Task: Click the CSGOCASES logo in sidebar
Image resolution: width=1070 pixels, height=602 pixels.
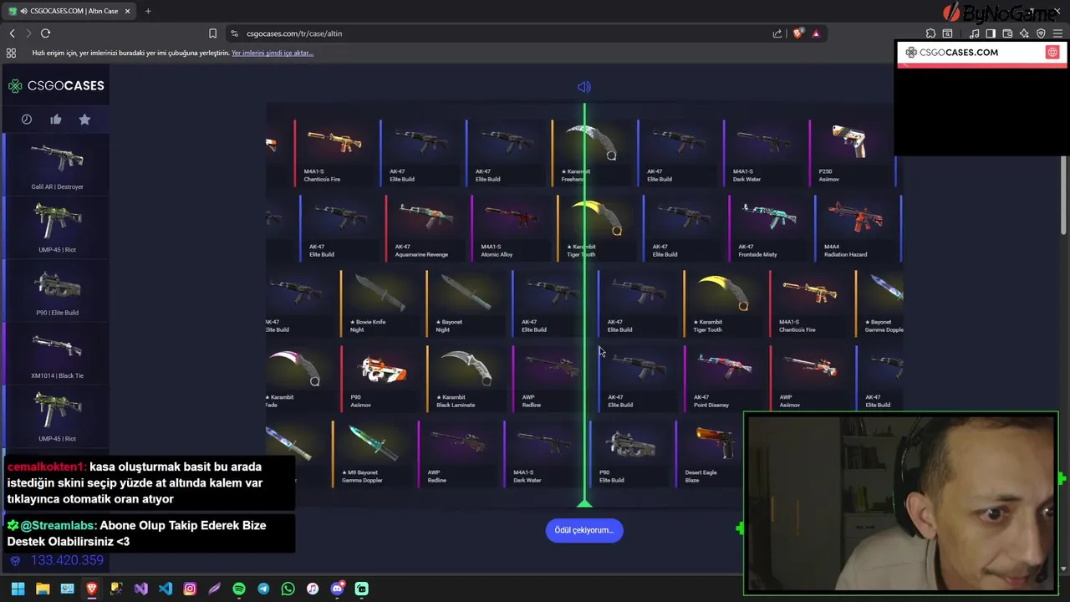Action: 56,85
